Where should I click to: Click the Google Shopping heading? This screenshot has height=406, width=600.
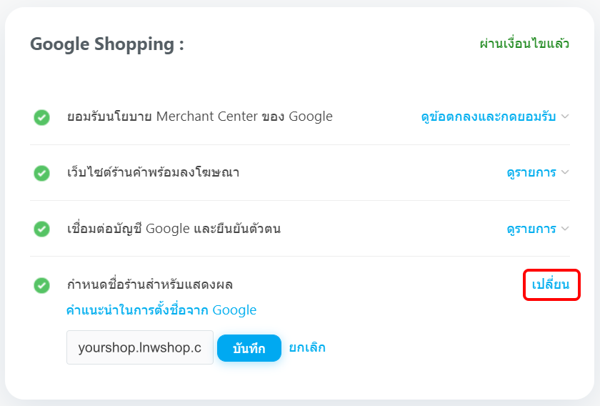coord(107,44)
